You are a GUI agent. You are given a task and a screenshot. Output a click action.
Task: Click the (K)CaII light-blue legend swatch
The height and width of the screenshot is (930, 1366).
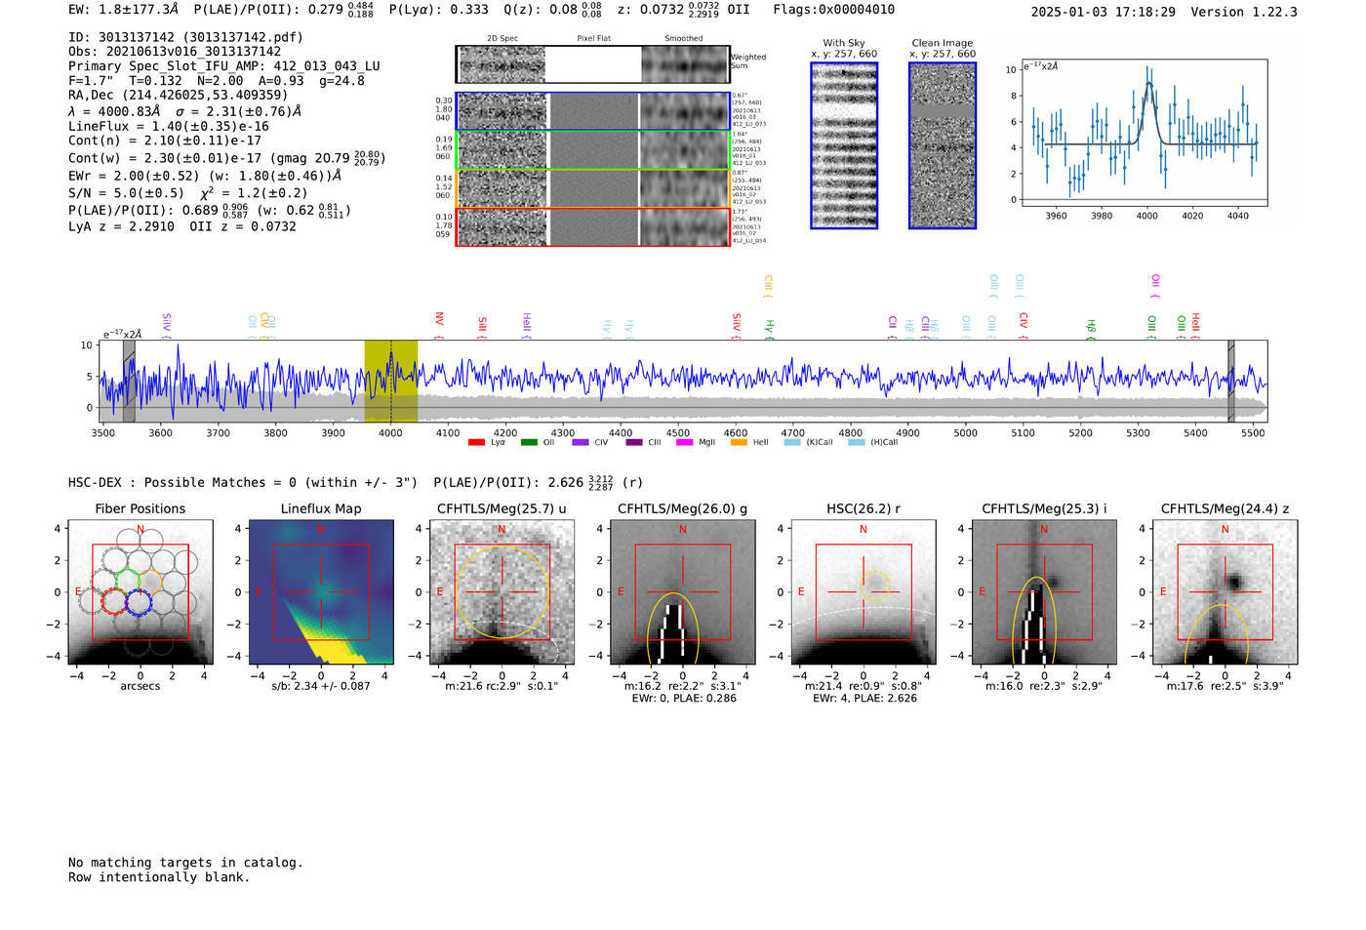[x=792, y=442]
